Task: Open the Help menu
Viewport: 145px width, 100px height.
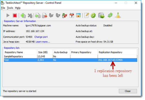Action: 18,8
